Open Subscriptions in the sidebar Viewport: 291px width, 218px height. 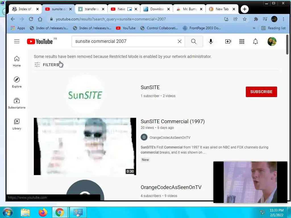[17, 103]
